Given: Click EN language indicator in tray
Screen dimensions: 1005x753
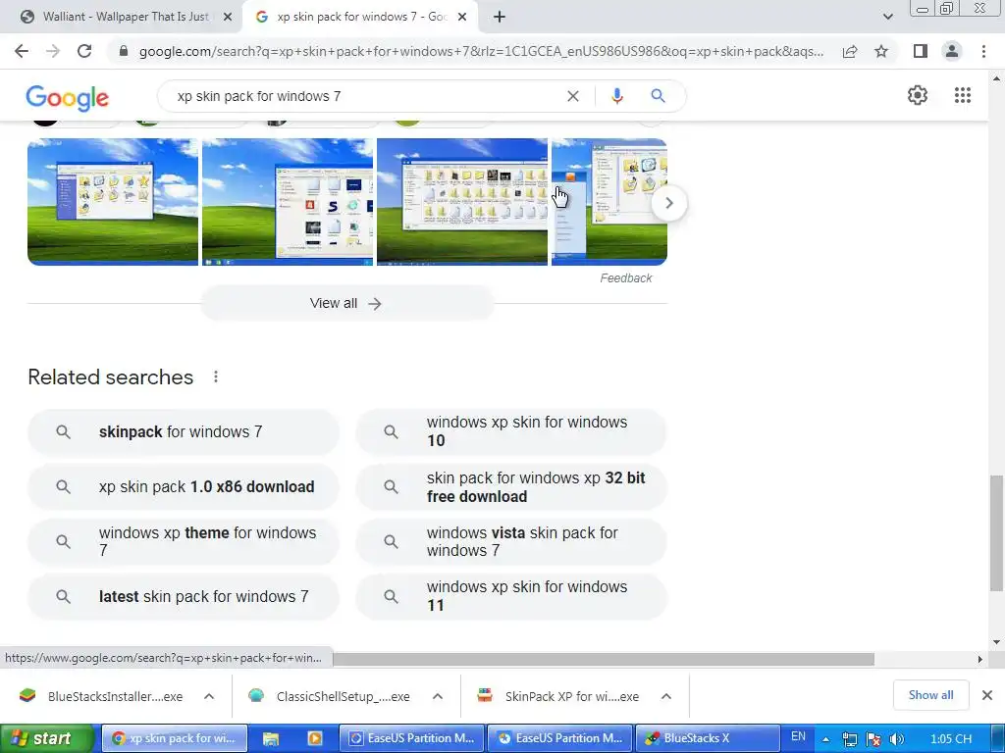Looking at the screenshot, I should (x=798, y=737).
